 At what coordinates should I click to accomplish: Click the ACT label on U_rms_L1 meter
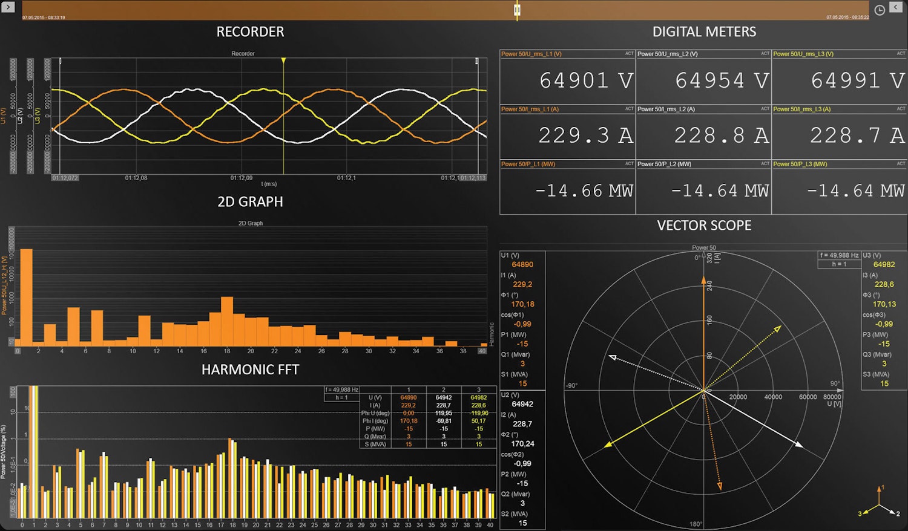point(630,53)
